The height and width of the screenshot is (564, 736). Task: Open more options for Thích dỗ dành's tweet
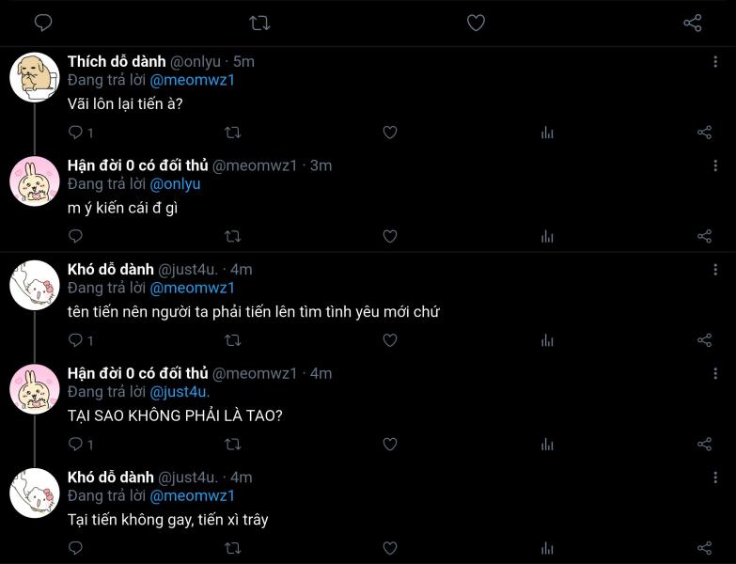coord(715,61)
